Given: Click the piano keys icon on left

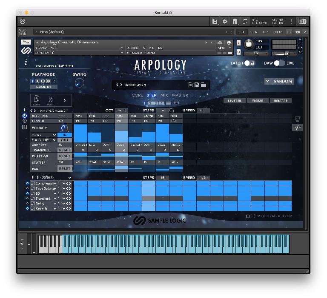Looking at the screenshot, I should click(25, 127).
